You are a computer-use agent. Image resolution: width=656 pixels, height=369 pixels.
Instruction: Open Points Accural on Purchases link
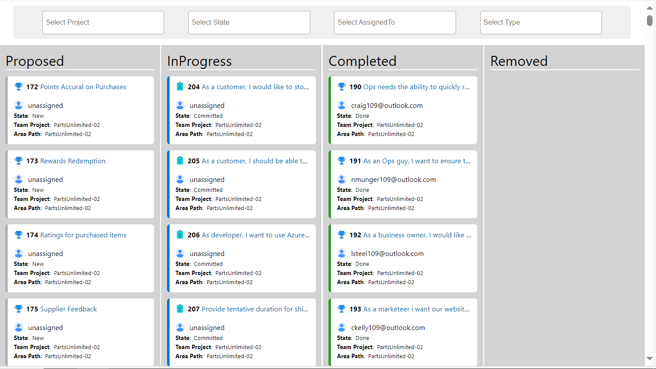pyautogui.click(x=83, y=87)
